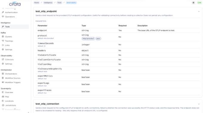The width and height of the screenshot is (203, 113).
Task: Click the Orchestrators icon in sidebar
Action: click(3, 74)
